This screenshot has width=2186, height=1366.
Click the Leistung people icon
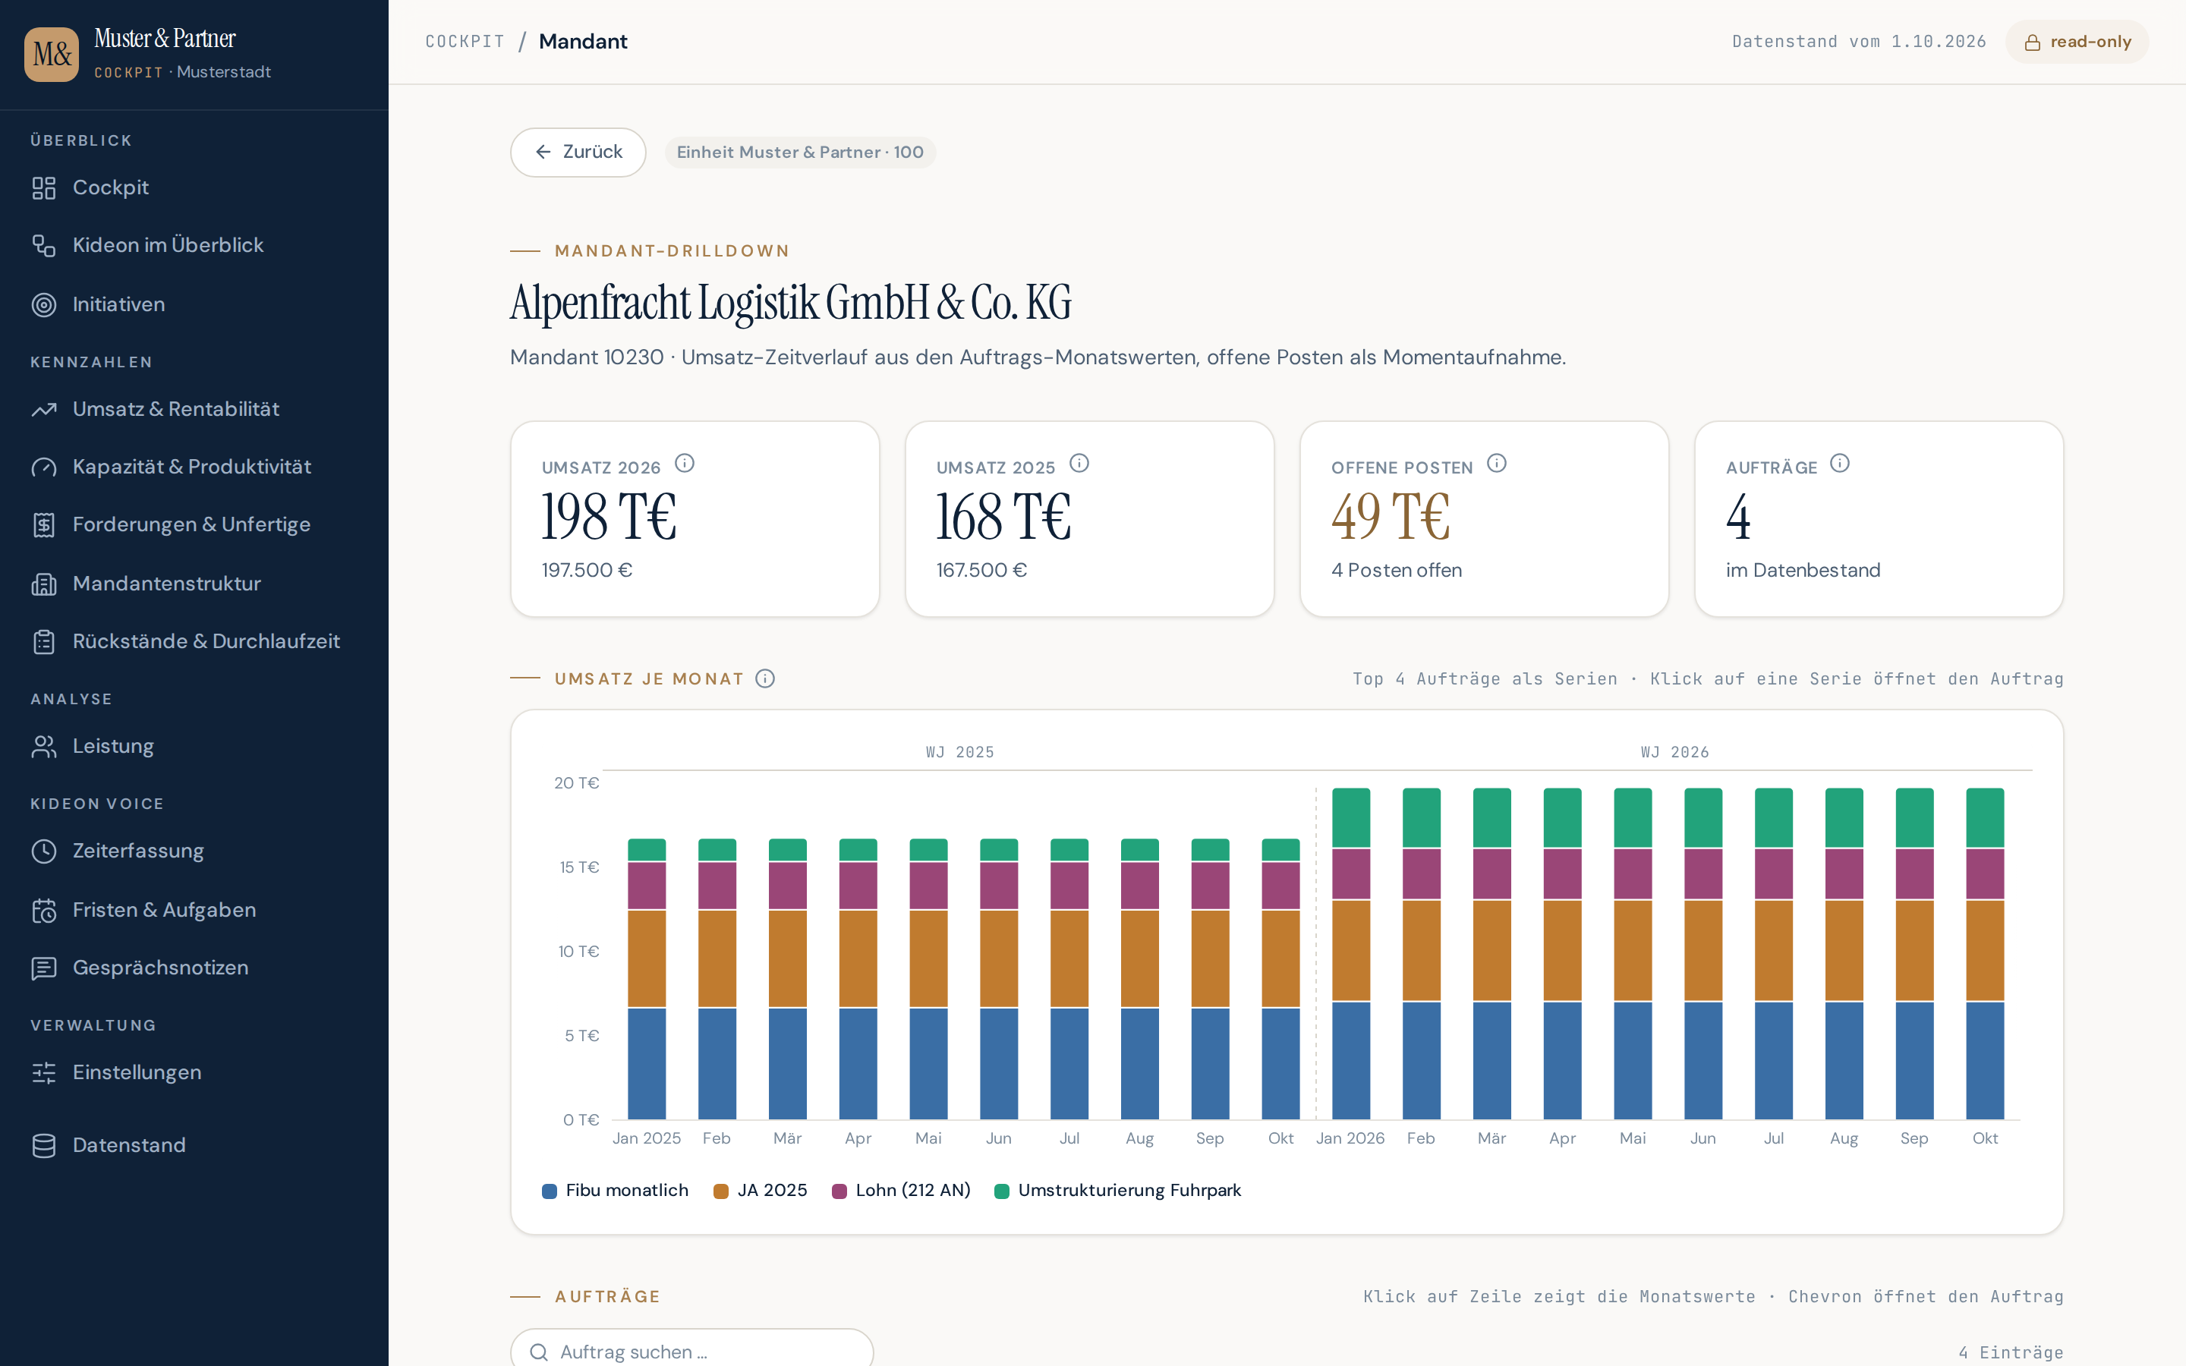(x=43, y=746)
